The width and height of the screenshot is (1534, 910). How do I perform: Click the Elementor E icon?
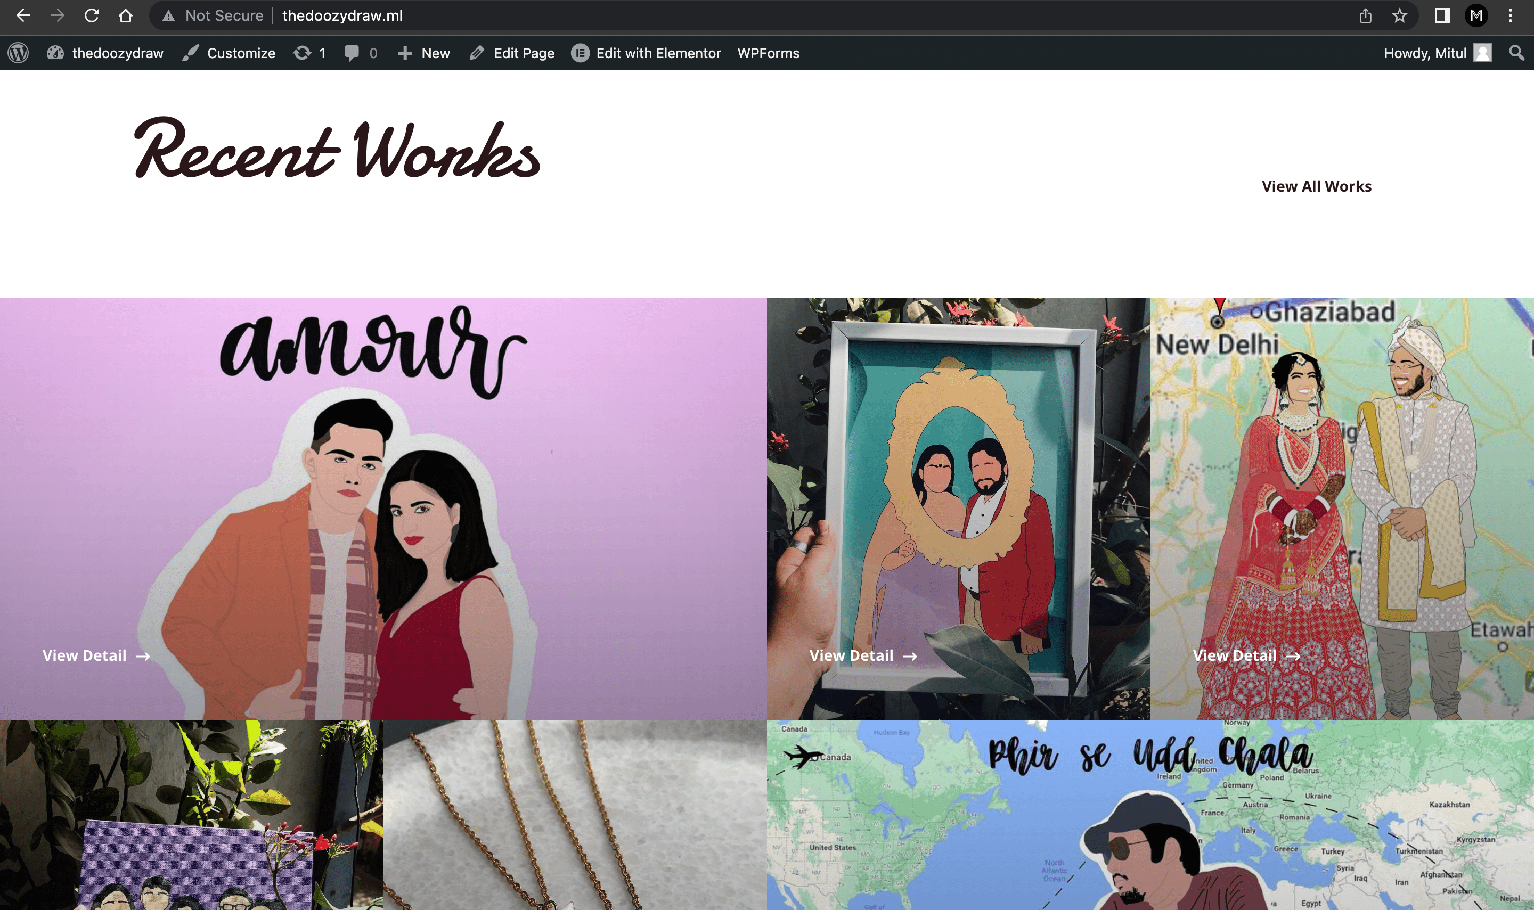click(582, 53)
